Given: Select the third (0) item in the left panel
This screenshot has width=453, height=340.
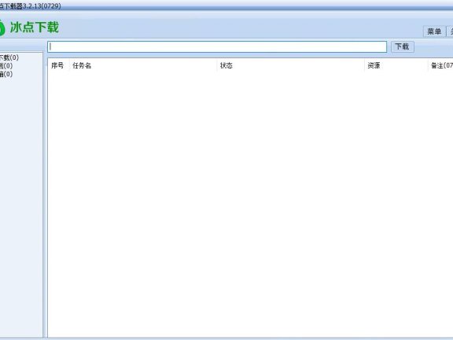Looking at the screenshot, I should coord(6,74).
